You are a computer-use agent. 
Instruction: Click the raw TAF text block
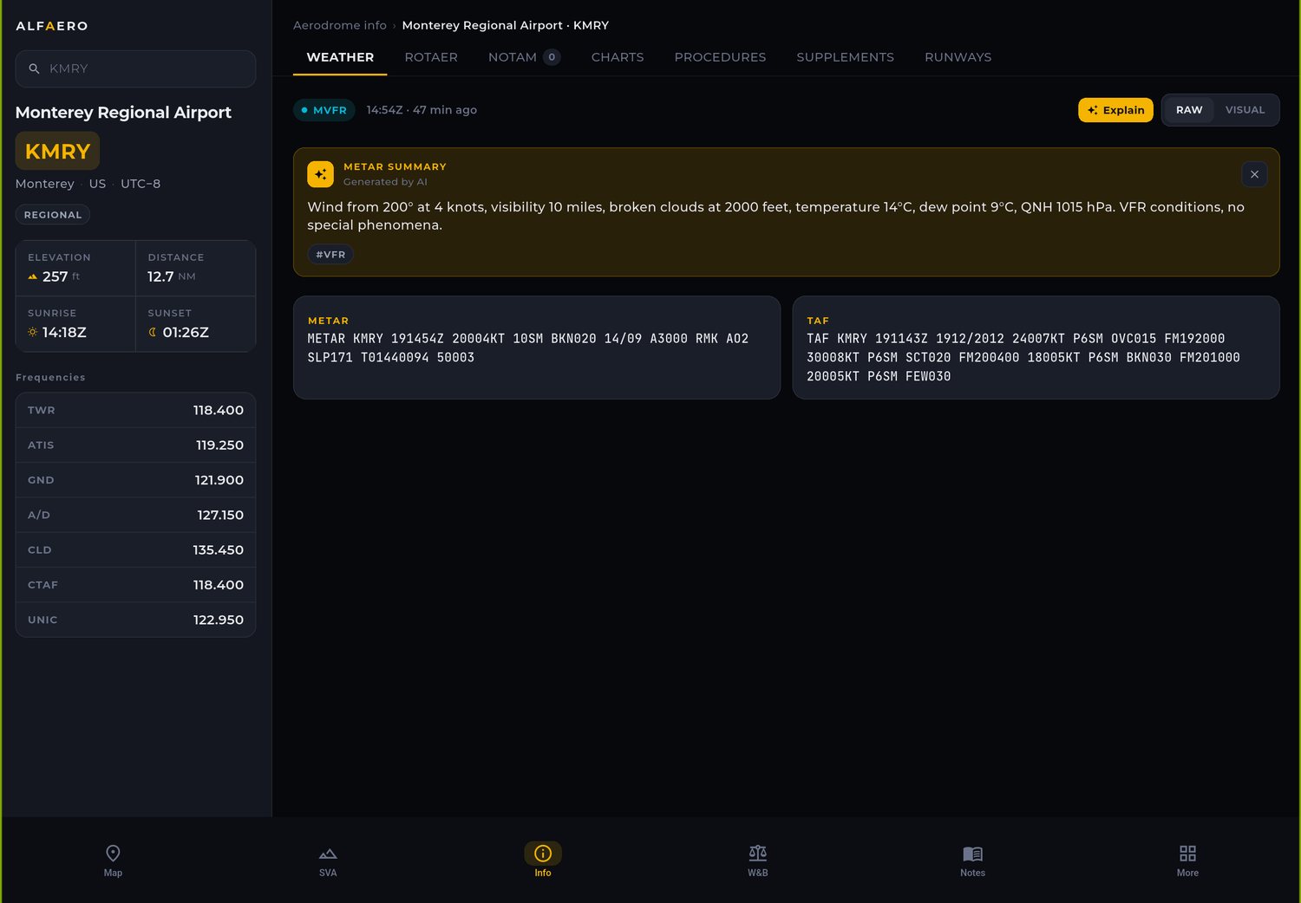[x=1023, y=358]
